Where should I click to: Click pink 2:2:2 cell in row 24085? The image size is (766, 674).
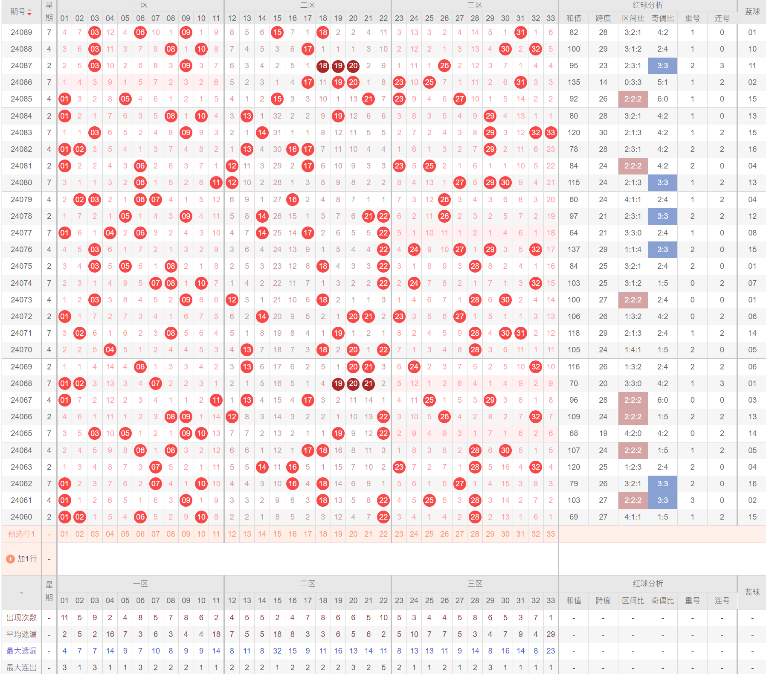click(633, 99)
